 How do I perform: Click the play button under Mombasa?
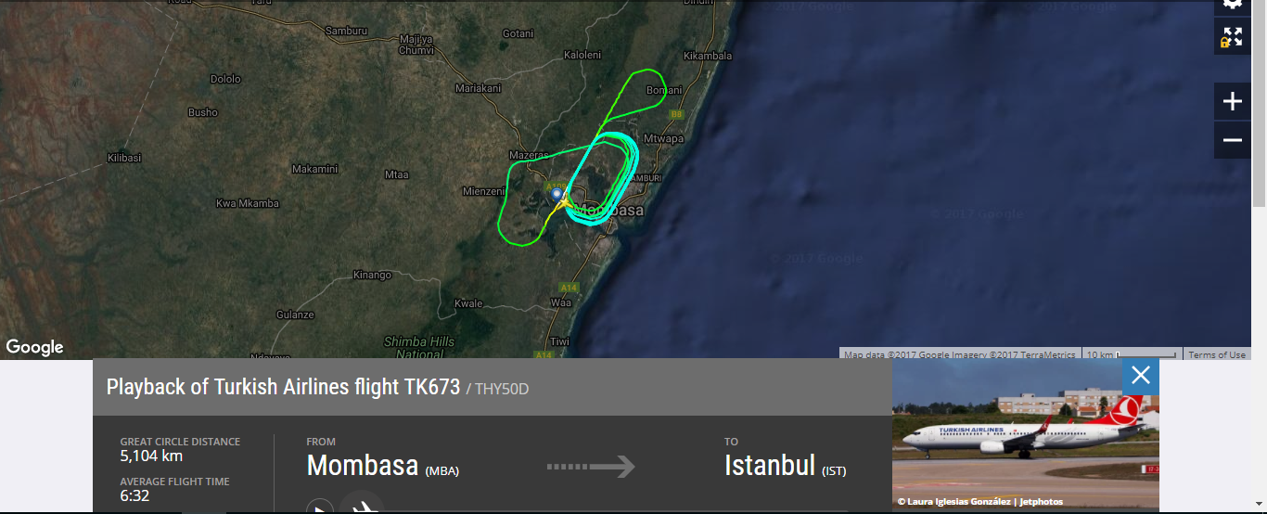pyautogui.click(x=320, y=508)
